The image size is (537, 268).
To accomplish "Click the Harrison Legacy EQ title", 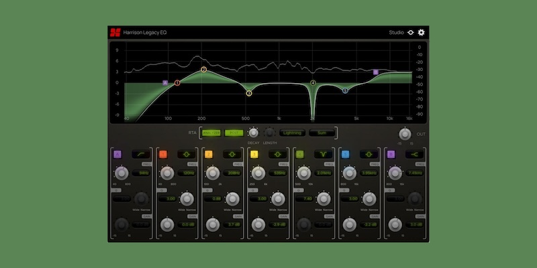I will (x=145, y=32).
